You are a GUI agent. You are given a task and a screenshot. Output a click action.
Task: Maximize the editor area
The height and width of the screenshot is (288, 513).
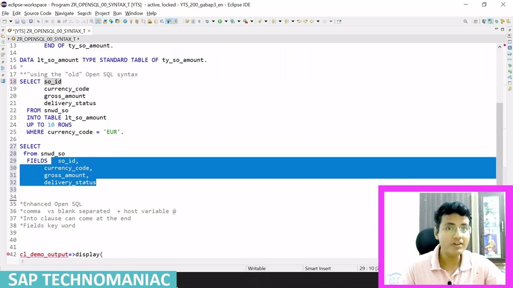coord(503,29)
